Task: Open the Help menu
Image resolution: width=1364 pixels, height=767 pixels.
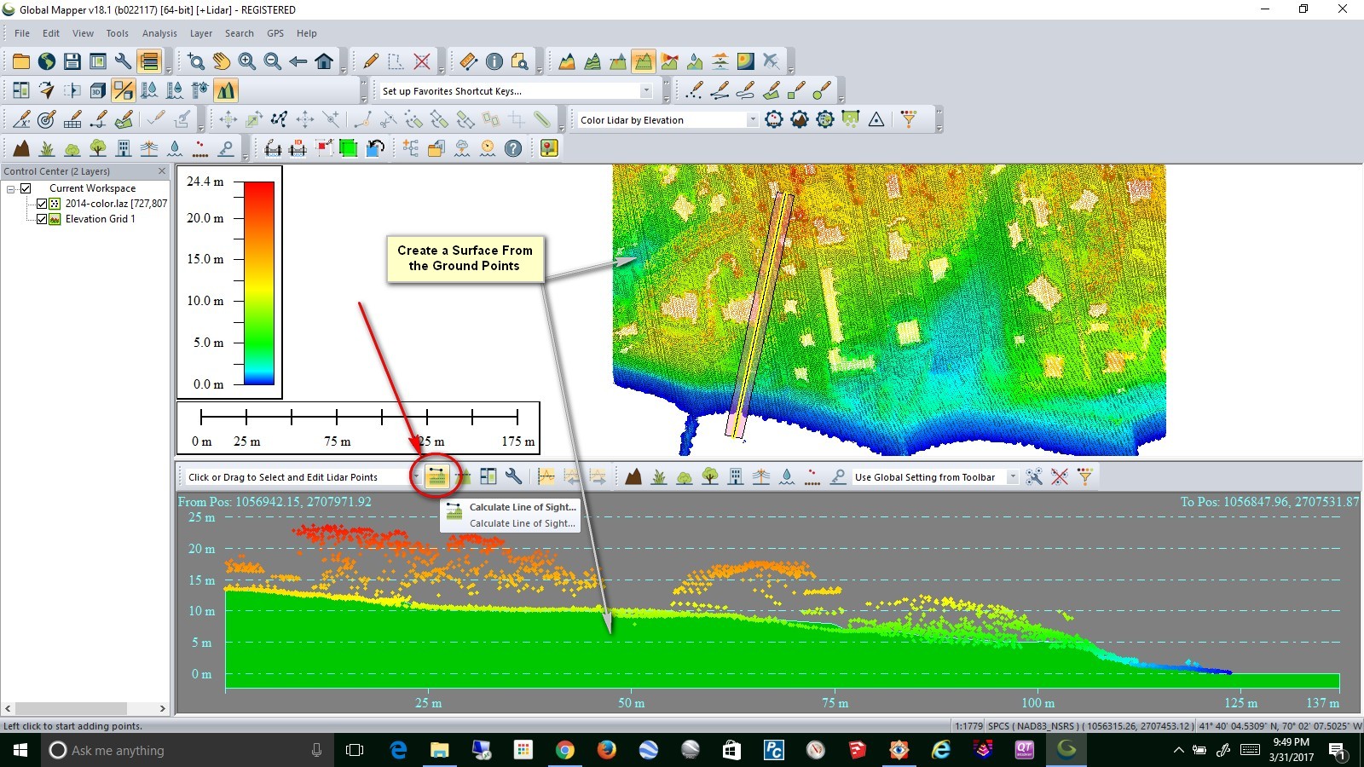Action: click(307, 33)
